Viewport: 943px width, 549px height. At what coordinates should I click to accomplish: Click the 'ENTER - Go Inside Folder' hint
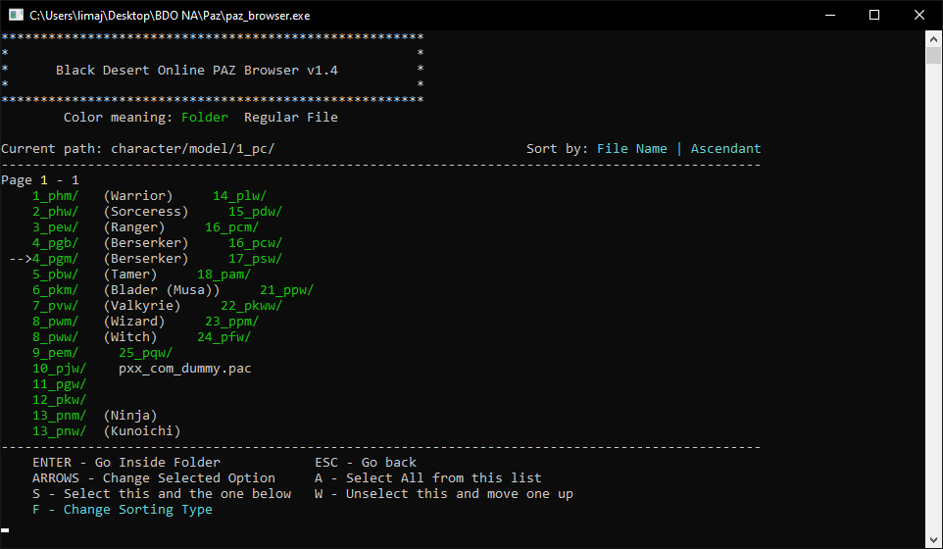[x=125, y=463]
